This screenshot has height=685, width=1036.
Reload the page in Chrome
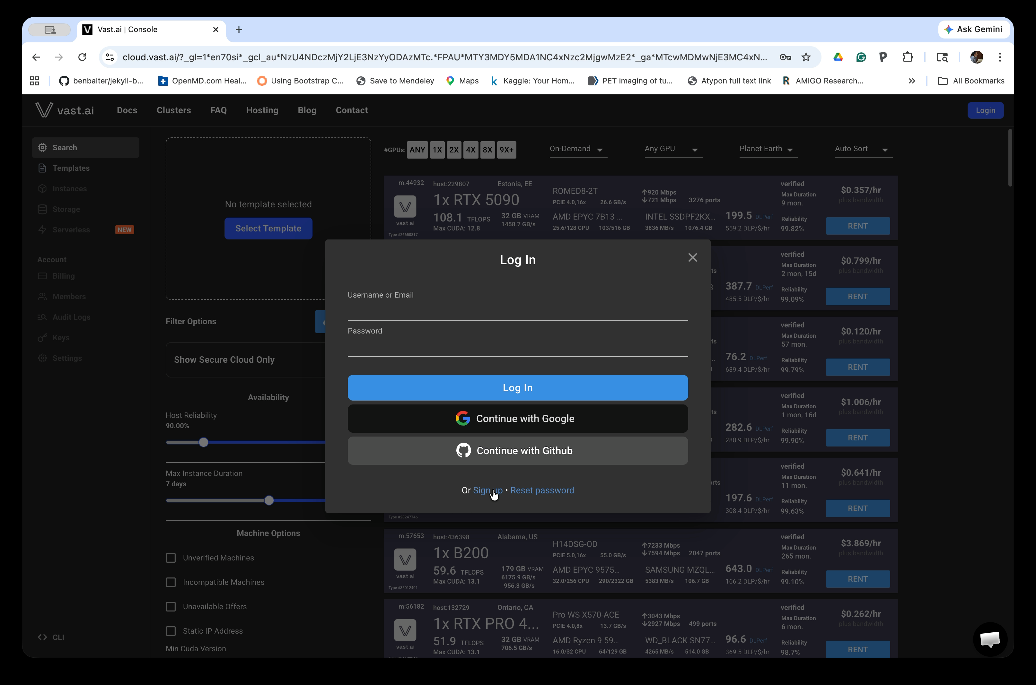(x=82, y=57)
